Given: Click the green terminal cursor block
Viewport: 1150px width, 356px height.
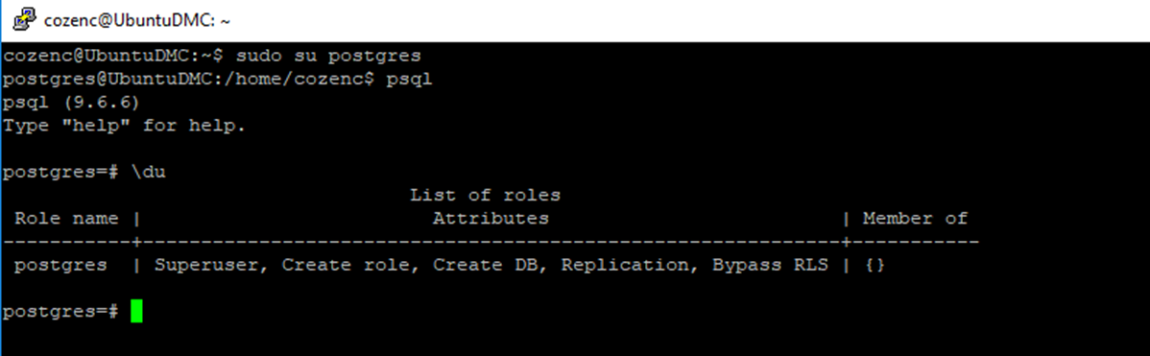Looking at the screenshot, I should pos(136,311).
